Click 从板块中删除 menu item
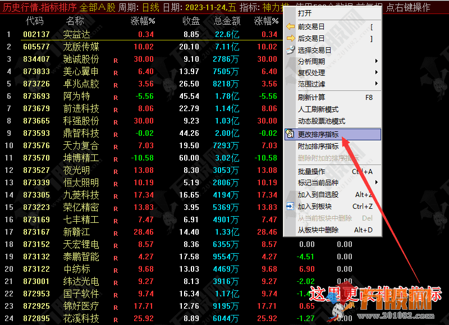This screenshot has width=449, height=325. tap(333, 230)
